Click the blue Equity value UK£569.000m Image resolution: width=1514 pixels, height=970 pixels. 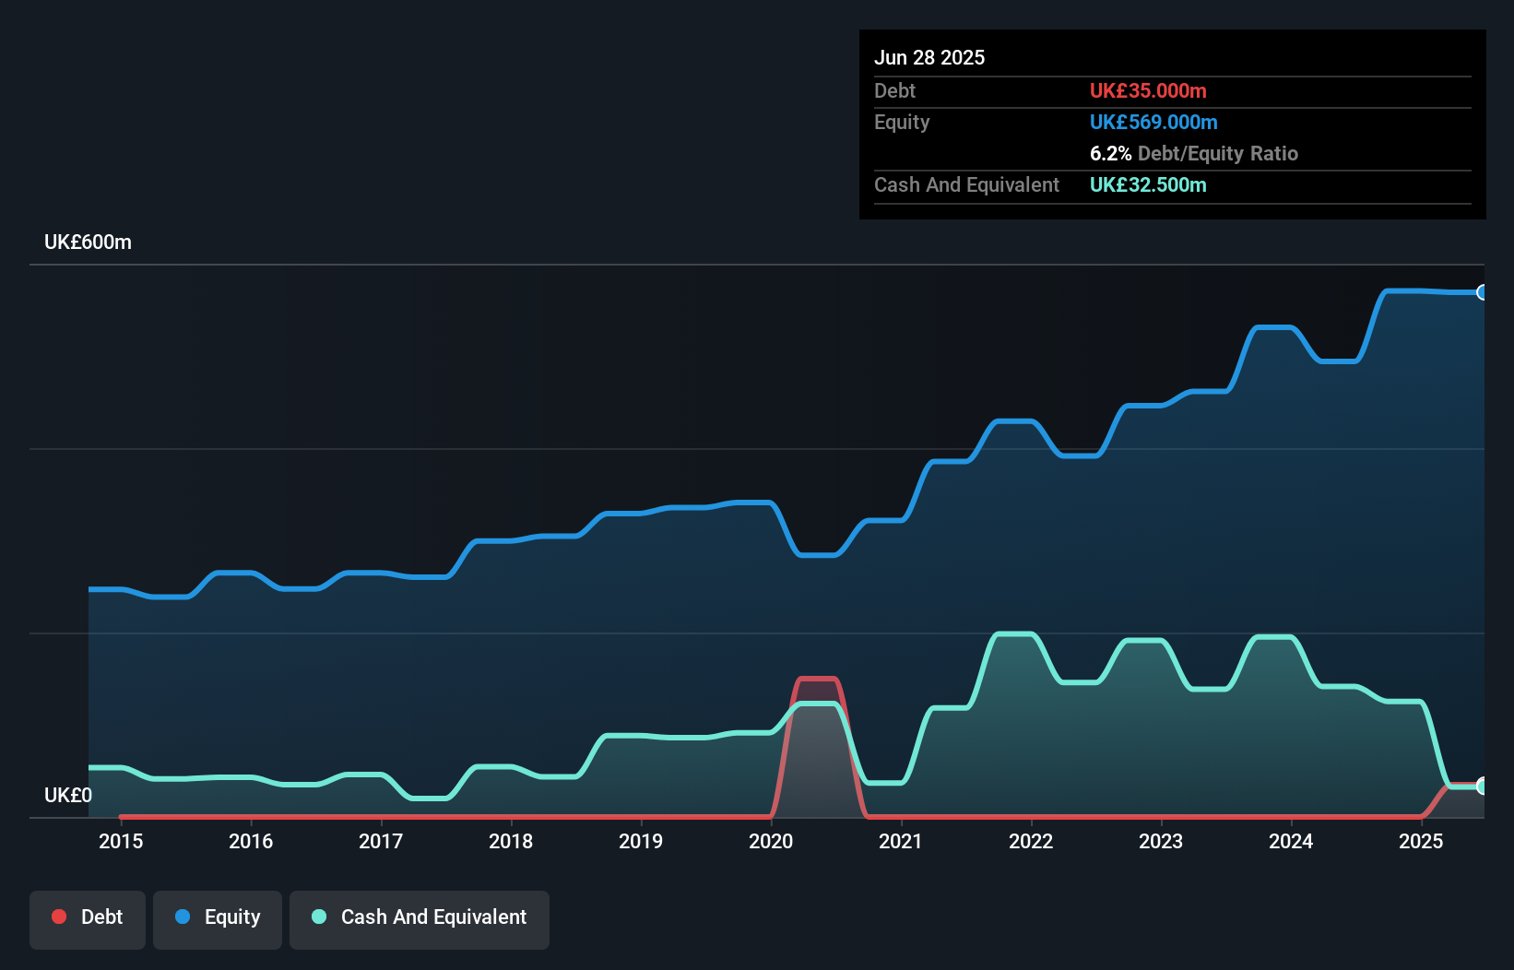pos(1153,122)
